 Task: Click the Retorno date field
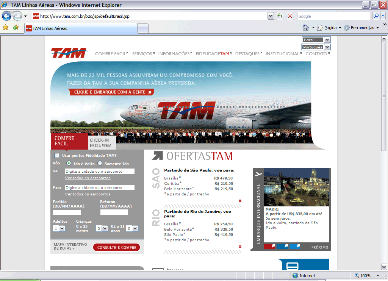pos(114,212)
